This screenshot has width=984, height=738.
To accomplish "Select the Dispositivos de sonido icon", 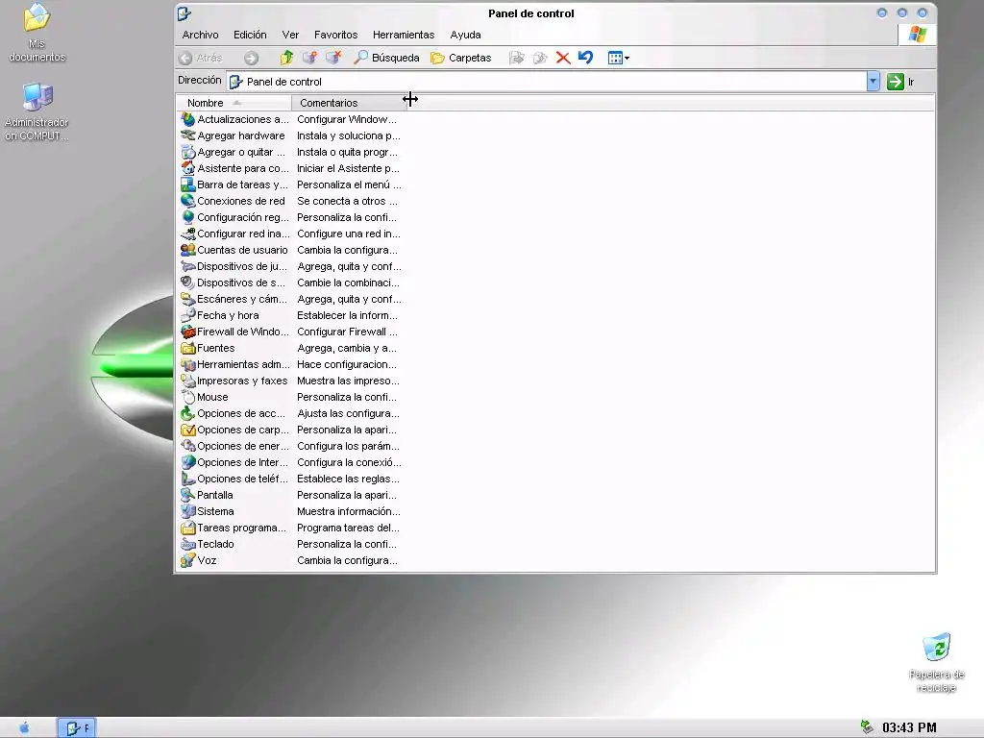I will pos(187,283).
